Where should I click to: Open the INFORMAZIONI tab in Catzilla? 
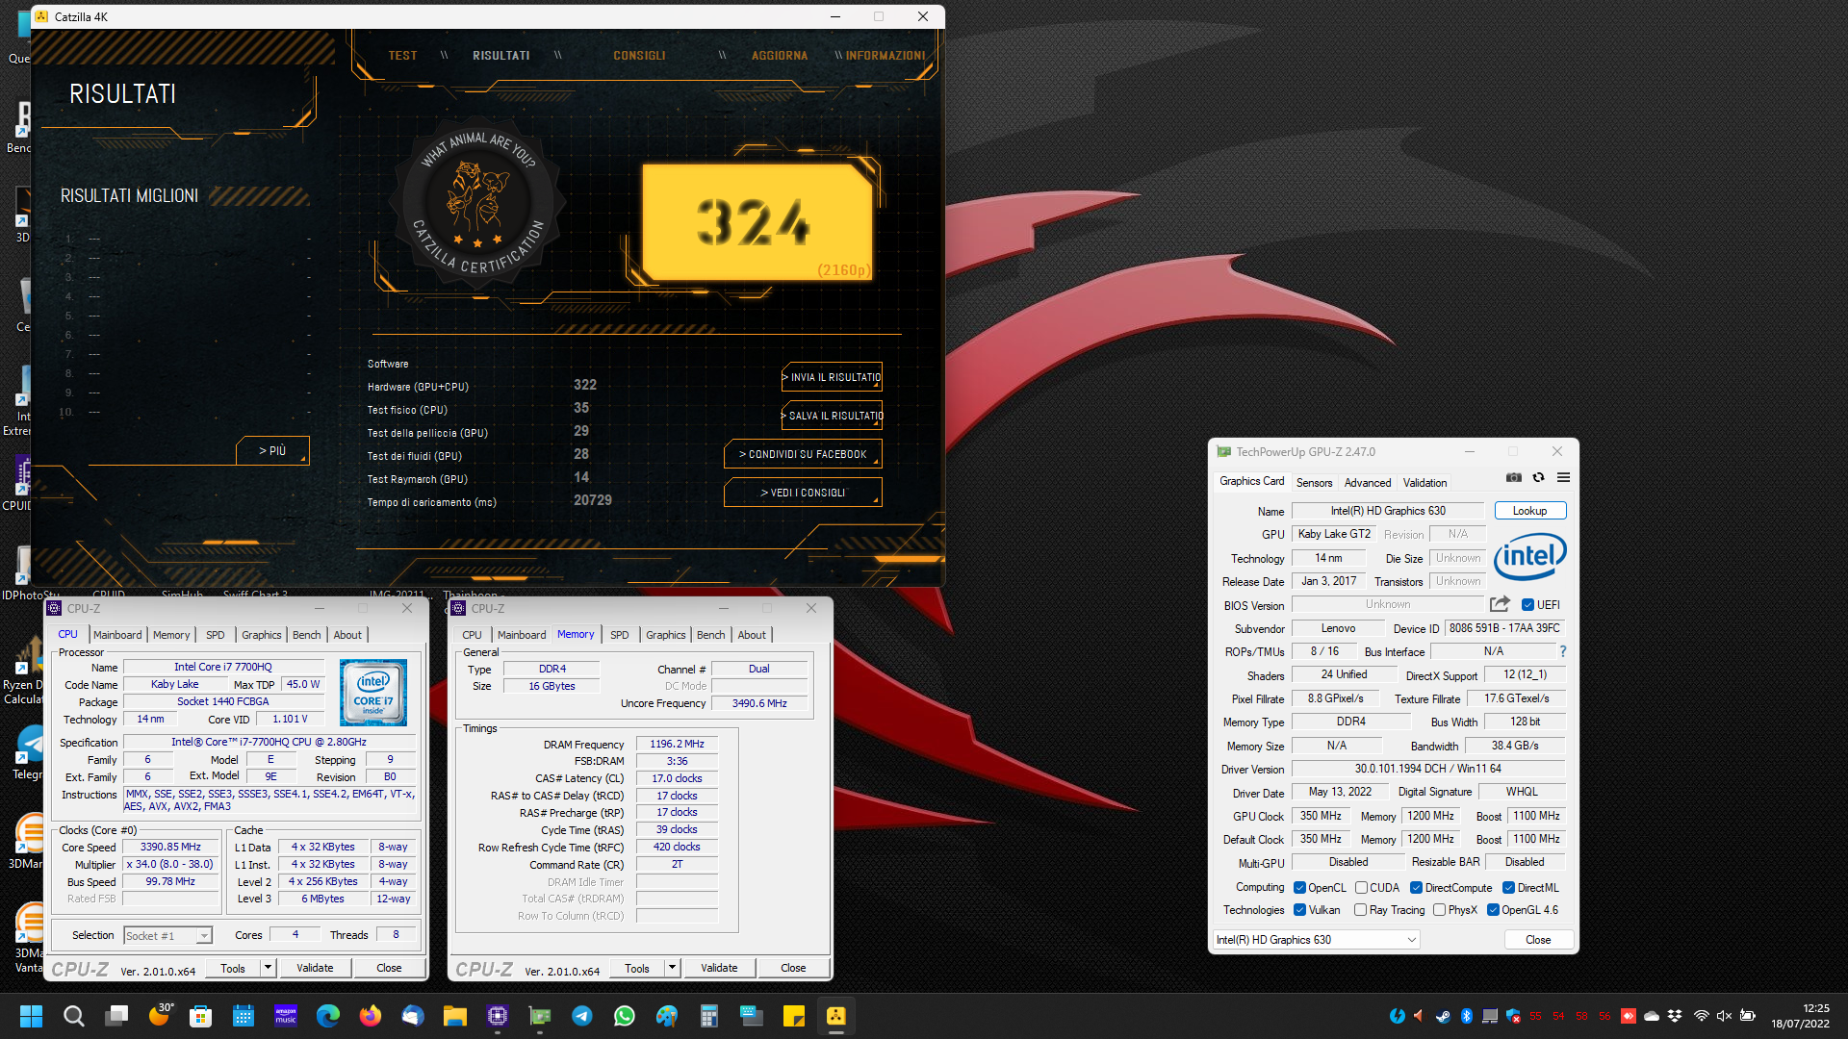click(885, 56)
